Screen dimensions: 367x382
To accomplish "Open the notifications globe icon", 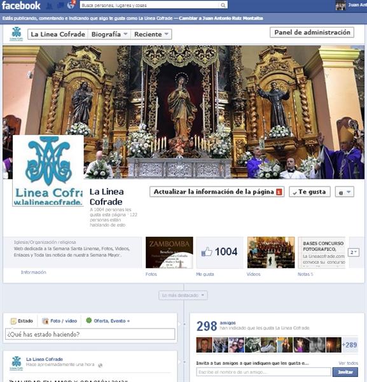I will (x=71, y=5).
